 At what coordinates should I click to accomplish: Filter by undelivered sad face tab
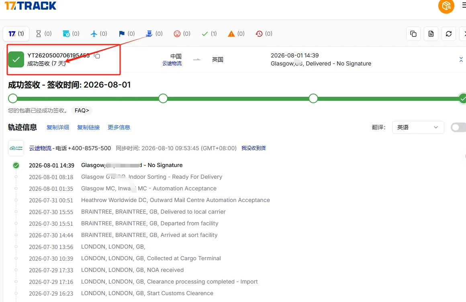click(x=182, y=34)
